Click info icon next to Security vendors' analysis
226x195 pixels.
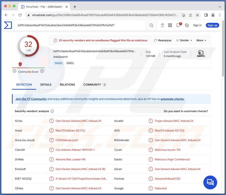point(52,111)
